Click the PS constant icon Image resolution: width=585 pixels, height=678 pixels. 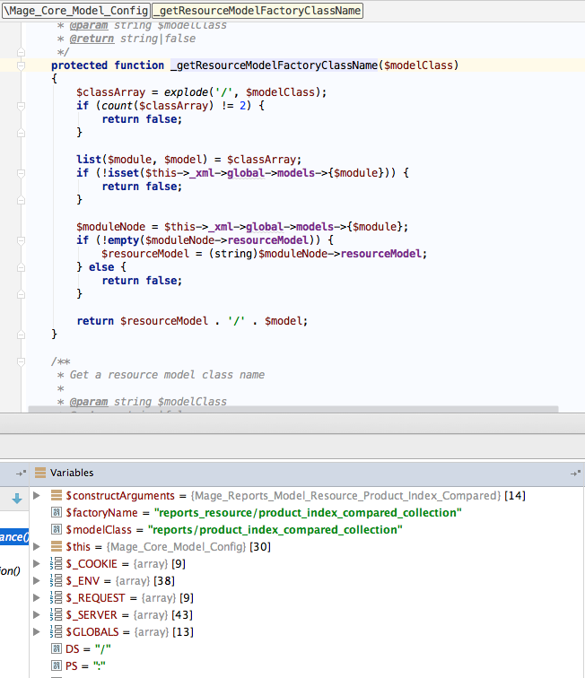(x=57, y=665)
